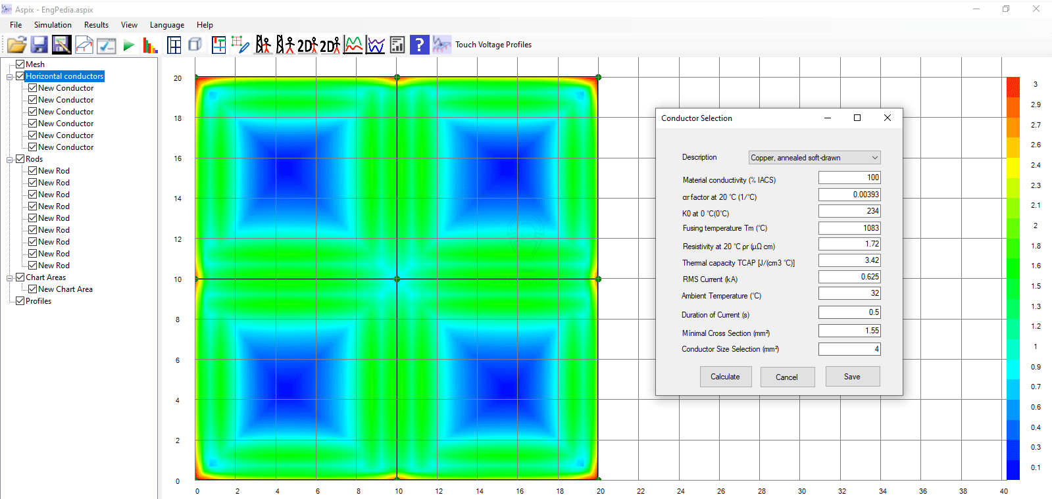Run simulation with green play icon
Screen dimensions: 1052x499
coord(129,45)
